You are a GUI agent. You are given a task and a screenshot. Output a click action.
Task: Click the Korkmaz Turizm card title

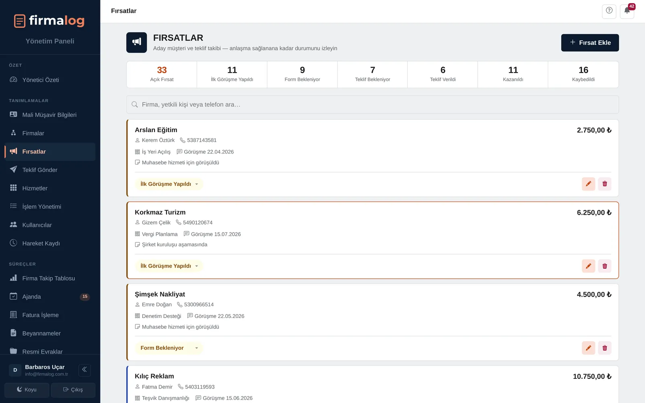(160, 212)
